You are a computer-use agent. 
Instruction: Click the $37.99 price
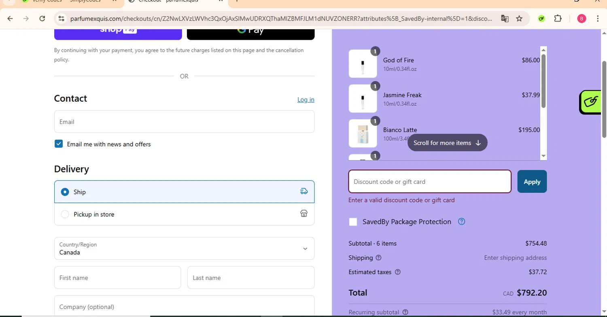[x=531, y=95]
